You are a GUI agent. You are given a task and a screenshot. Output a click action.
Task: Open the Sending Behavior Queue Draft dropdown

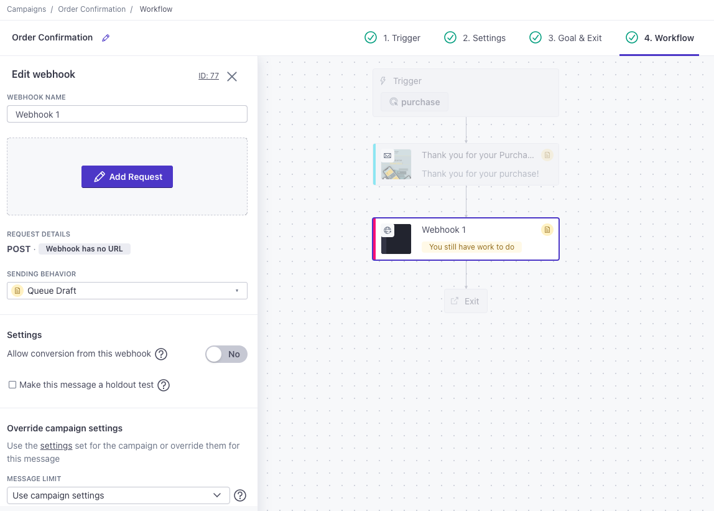pyautogui.click(x=127, y=291)
